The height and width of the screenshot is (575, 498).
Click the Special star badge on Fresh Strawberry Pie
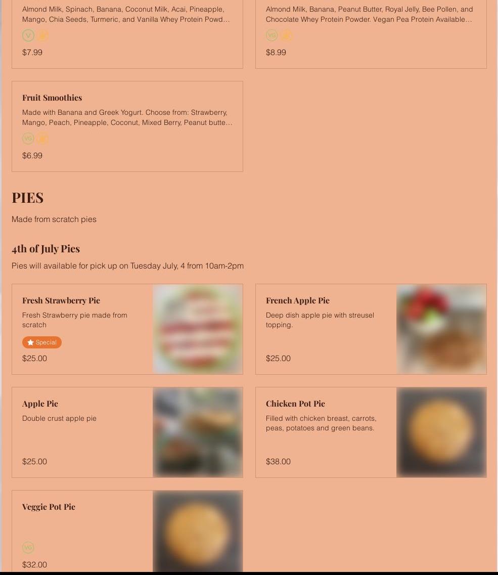click(42, 342)
